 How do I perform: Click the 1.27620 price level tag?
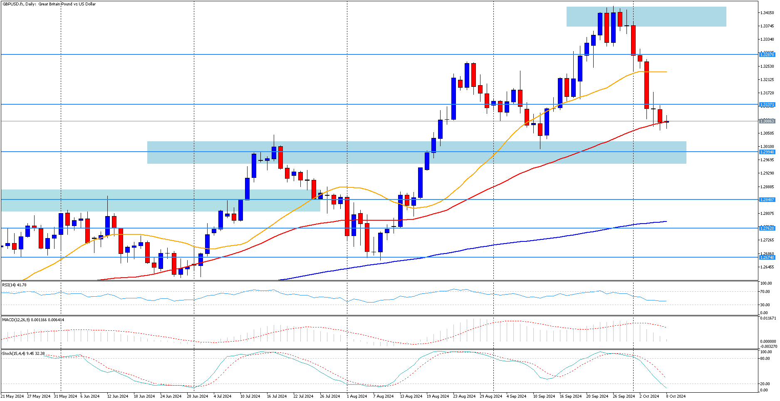pyautogui.click(x=767, y=228)
